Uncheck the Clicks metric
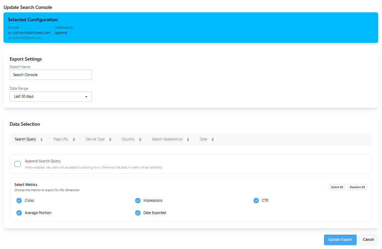This screenshot has width=382, height=249. 19,200
